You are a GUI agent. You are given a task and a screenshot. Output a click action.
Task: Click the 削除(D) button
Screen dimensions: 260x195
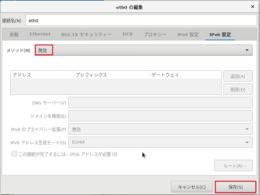point(238,90)
